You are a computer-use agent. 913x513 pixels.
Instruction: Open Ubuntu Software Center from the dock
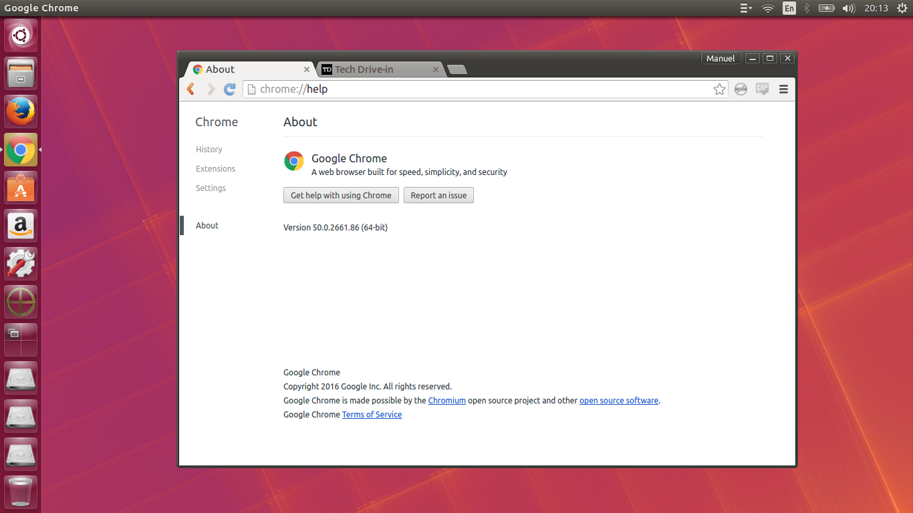(20, 188)
